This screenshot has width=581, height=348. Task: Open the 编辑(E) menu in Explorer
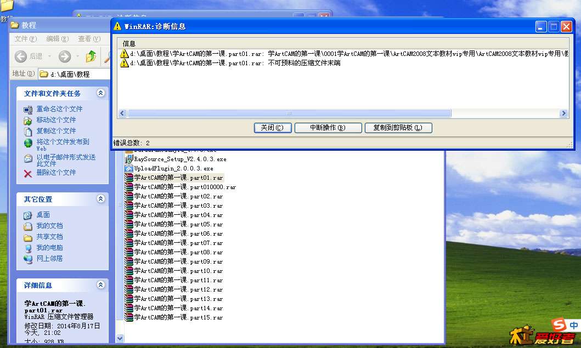(58, 39)
